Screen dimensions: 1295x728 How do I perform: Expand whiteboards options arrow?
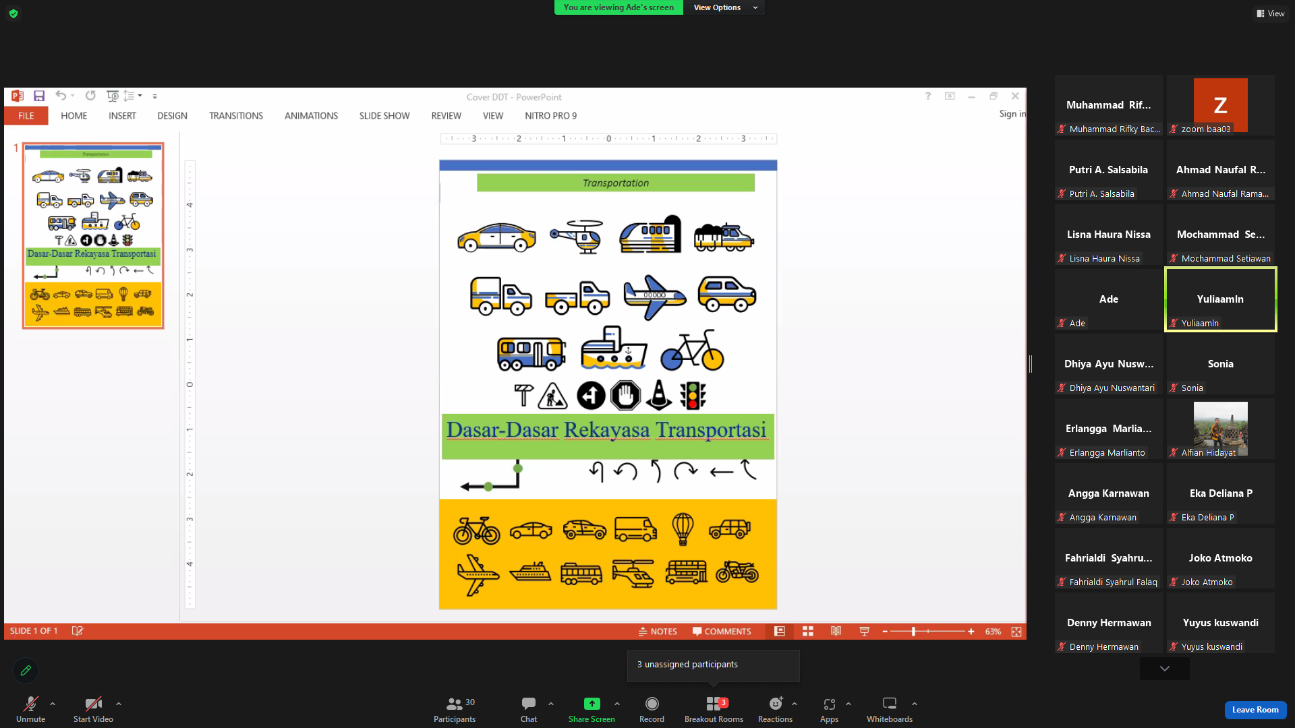915,704
